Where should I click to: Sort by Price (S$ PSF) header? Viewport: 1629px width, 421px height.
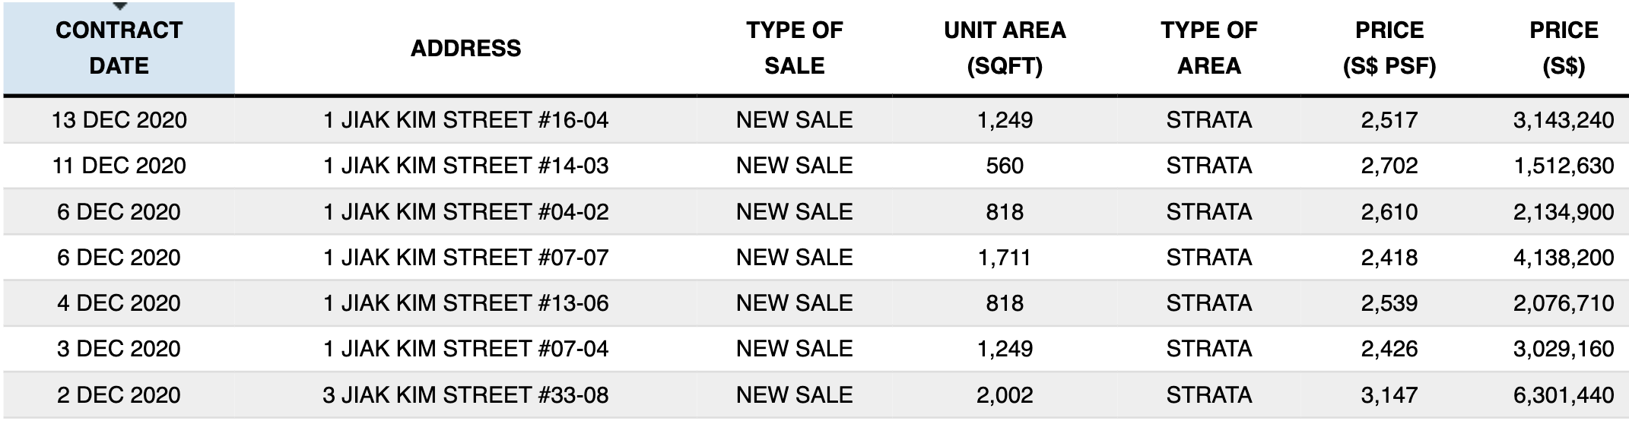tap(1389, 48)
